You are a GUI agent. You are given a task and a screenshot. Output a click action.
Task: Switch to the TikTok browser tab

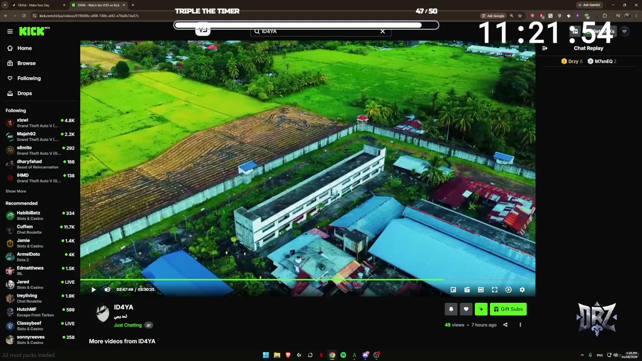click(x=39, y=5)
